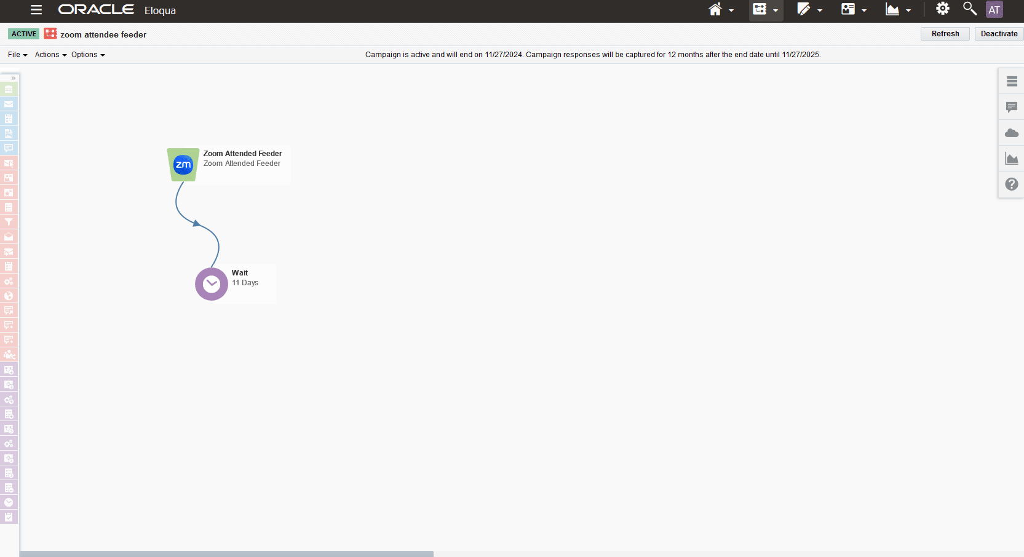
Task: Select the green Segment Members palette icon
Action: point(9,89)
